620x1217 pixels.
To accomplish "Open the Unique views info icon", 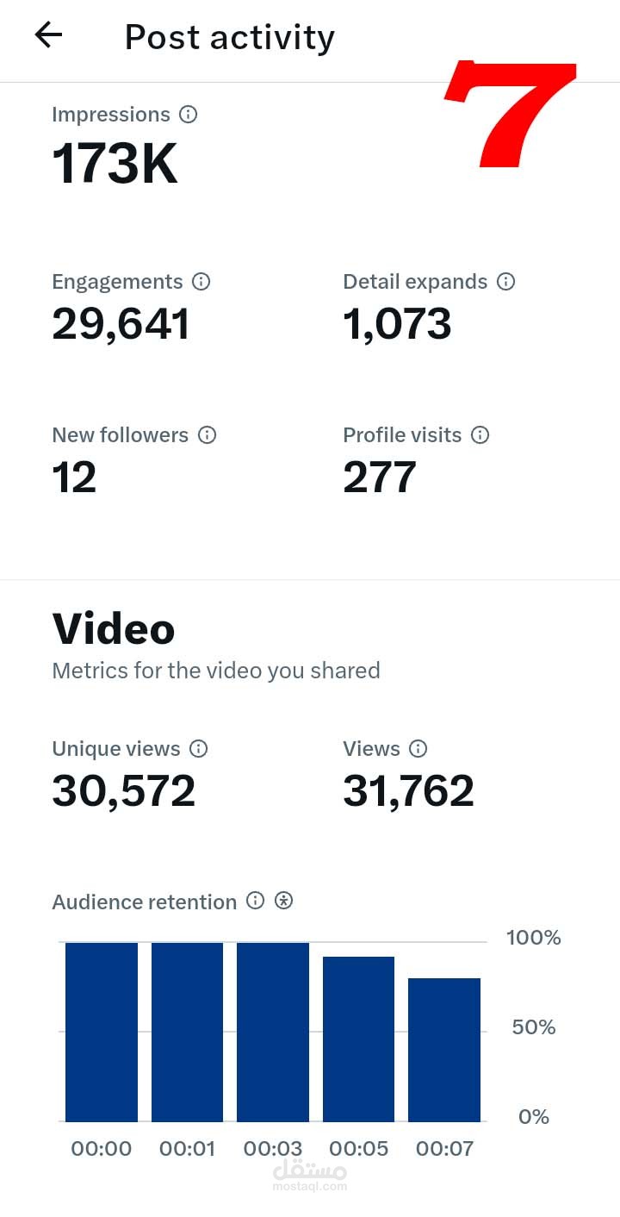I will (199, 749).
